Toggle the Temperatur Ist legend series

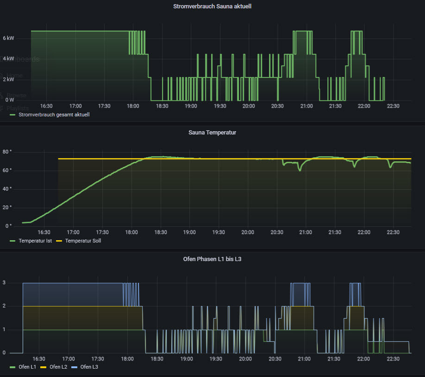coord(35,241)
